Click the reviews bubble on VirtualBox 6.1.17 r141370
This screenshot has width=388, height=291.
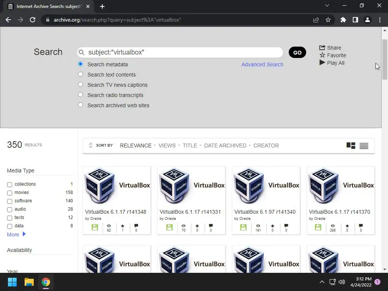coord(361,226)
